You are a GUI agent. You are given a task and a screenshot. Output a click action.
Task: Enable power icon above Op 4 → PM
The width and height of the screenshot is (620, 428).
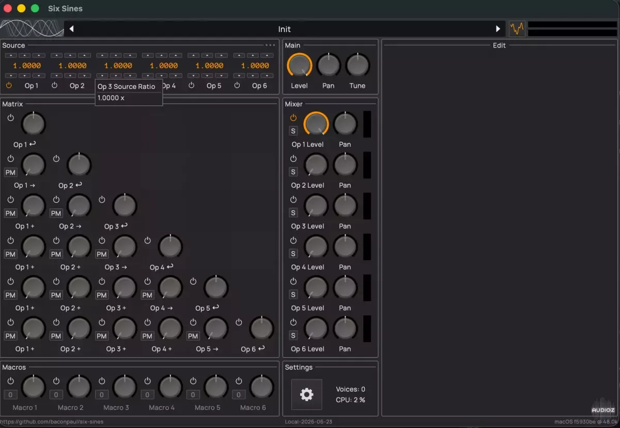147,281
